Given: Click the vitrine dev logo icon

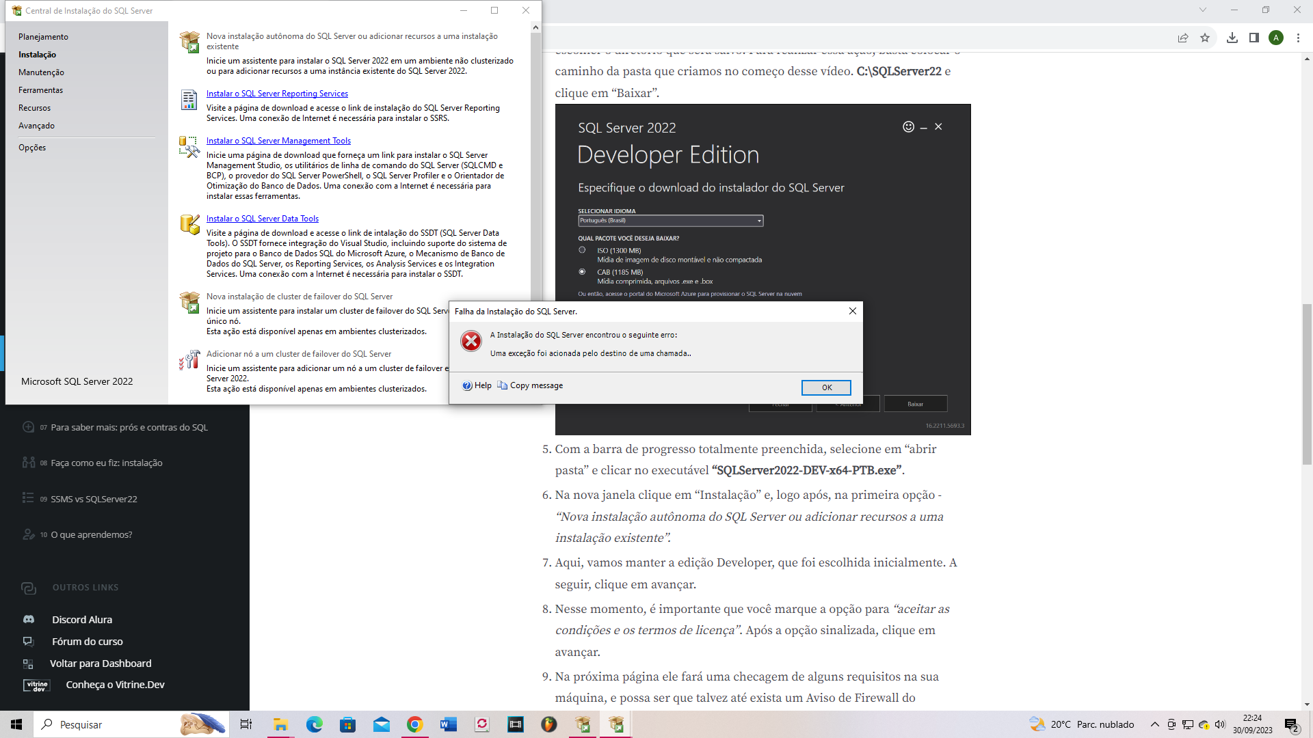Looking at the screenshot, I should (x=37, y=685).
